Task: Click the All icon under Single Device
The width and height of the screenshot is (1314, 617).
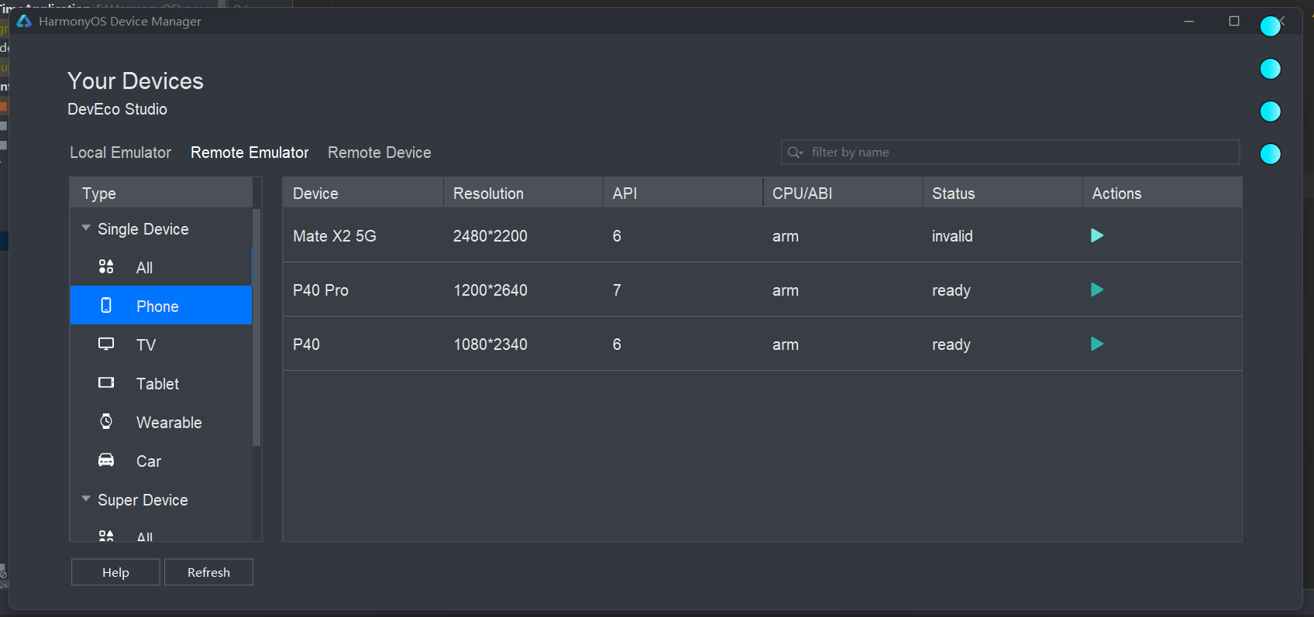Action: pyautogui.click(x=106, y=266)
